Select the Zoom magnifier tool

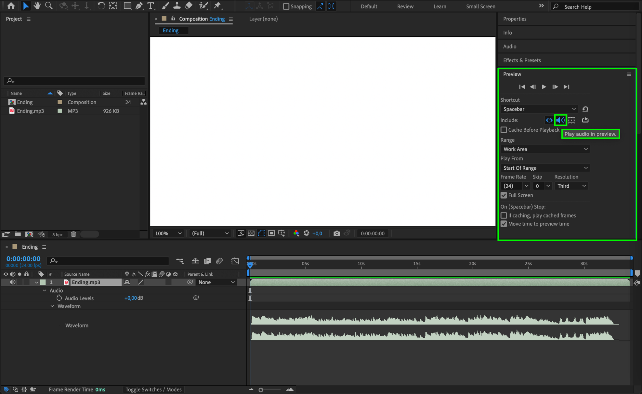(49, 5)
